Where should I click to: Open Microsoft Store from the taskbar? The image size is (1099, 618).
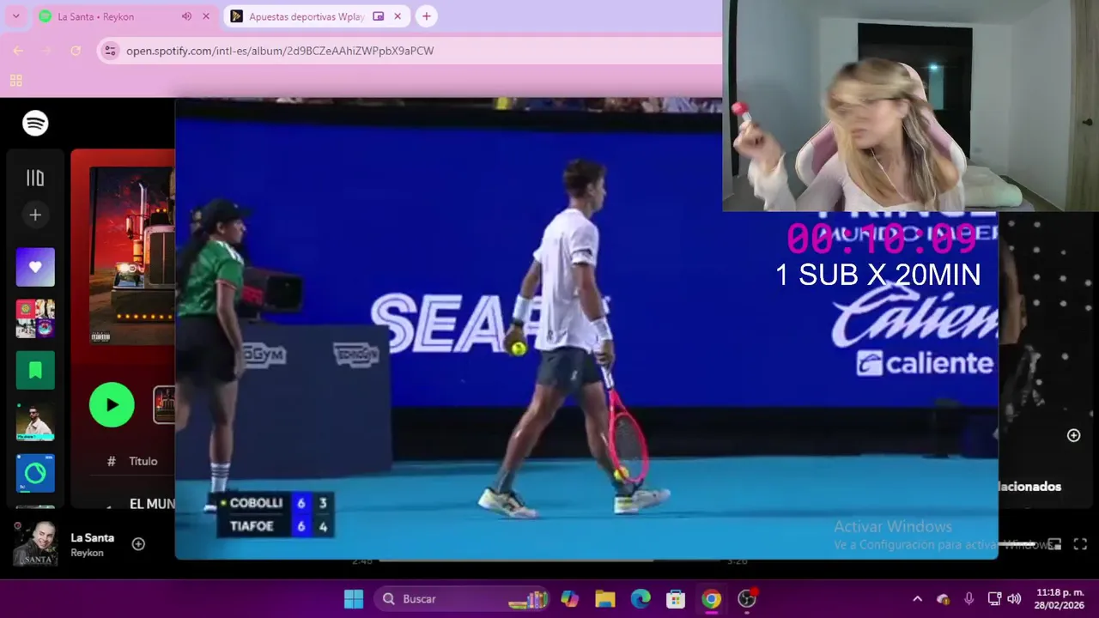point(676,599)
